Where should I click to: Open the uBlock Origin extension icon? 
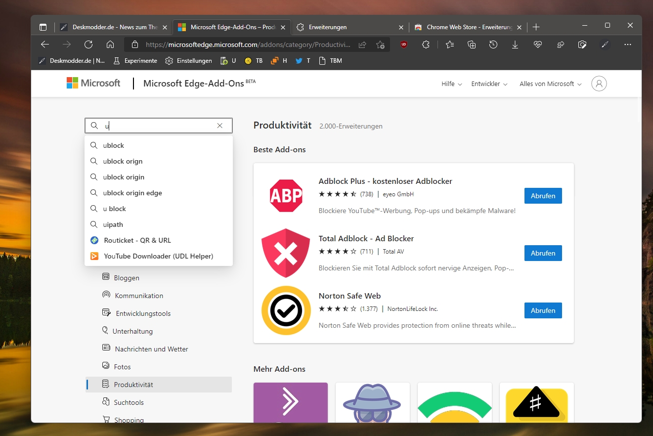(403, 44)
